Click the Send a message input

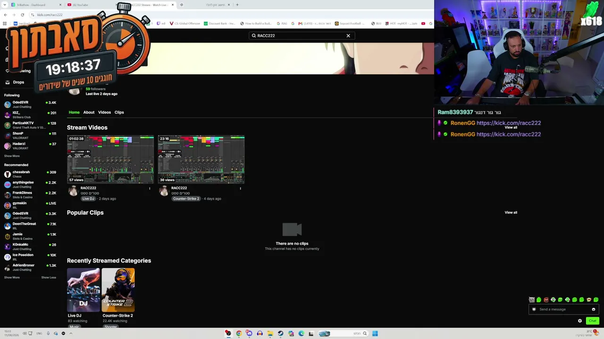click(x=564, y=309)
